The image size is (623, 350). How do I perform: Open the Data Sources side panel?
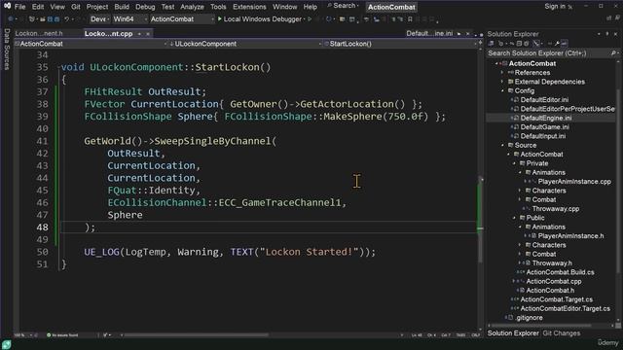(x=7, y=50)
